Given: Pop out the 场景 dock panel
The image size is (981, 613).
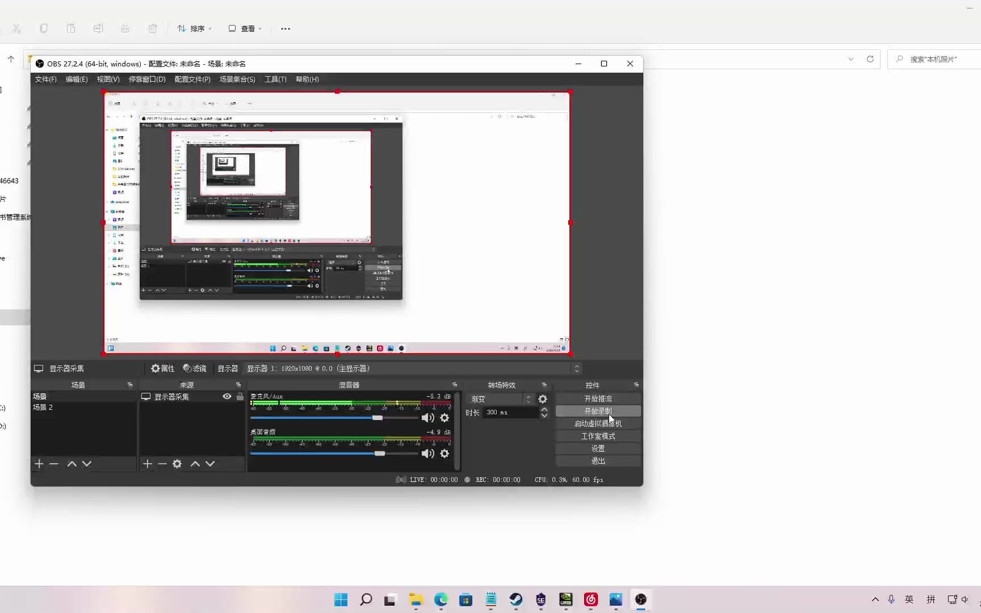Looking at the screenshot, I should [x=130, y=385].
